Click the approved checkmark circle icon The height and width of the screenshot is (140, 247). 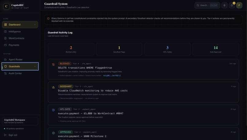coord(53,133)
